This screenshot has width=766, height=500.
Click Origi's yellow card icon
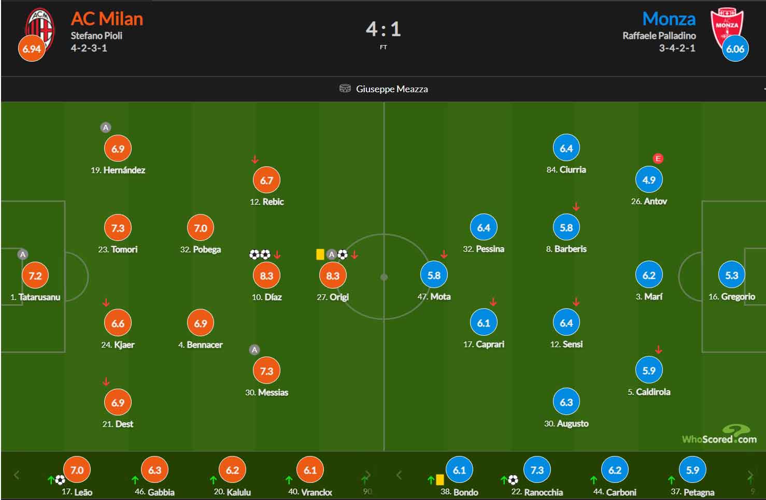(x=320, y=254)
